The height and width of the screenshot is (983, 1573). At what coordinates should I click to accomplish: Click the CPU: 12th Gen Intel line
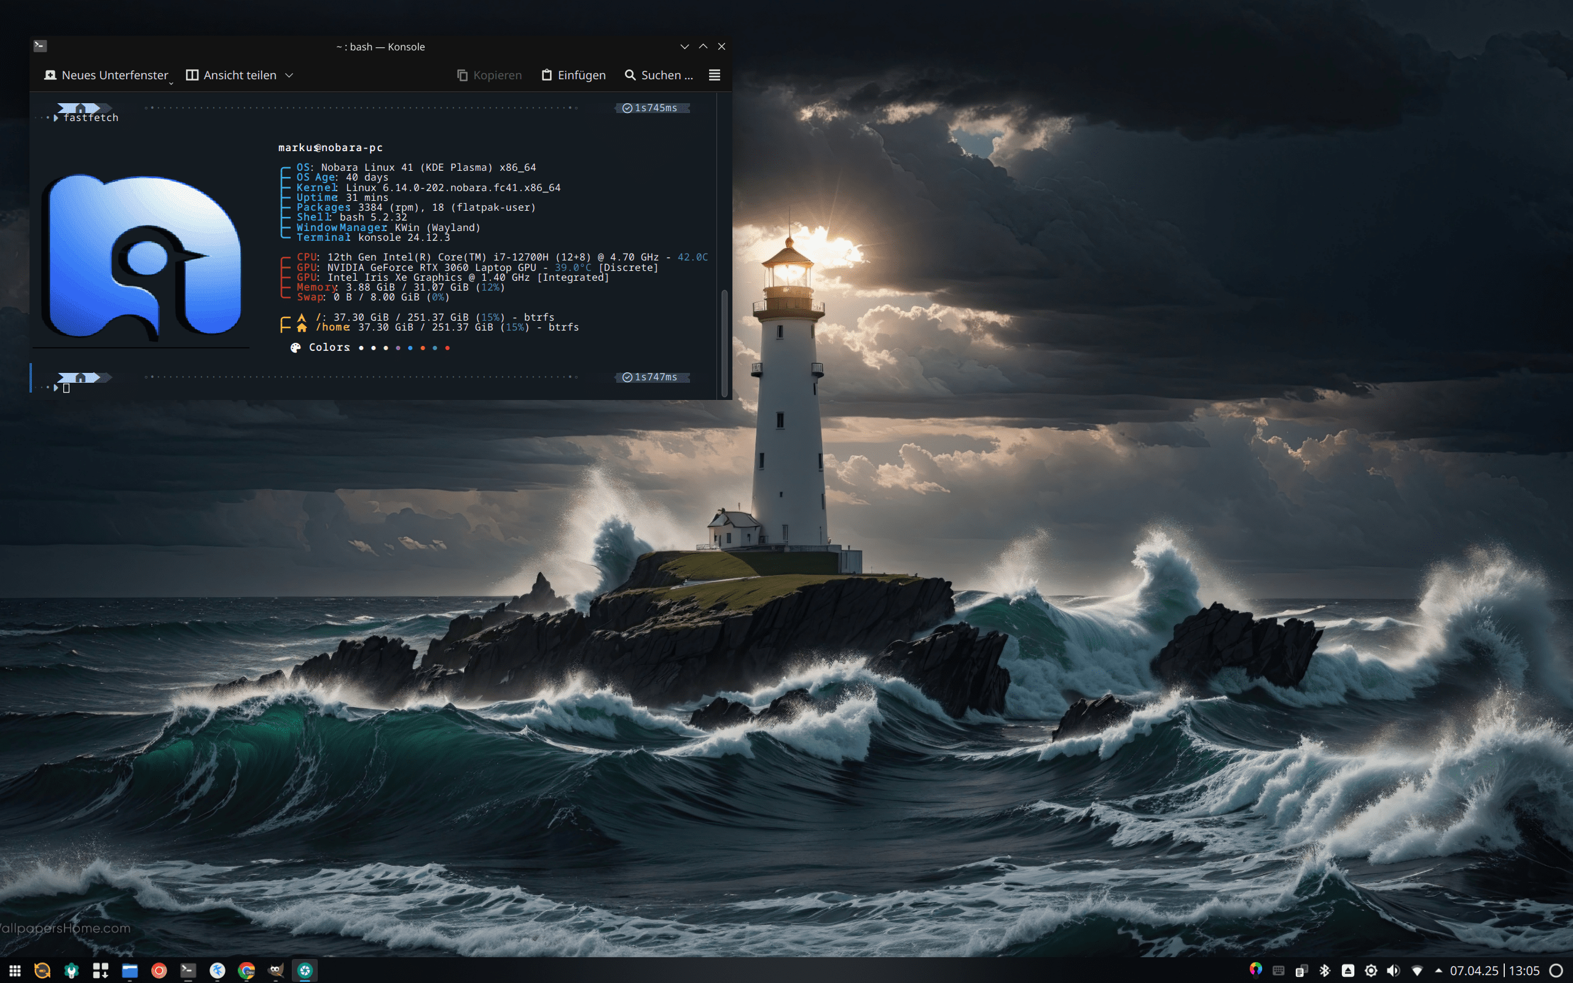(502, 257)
